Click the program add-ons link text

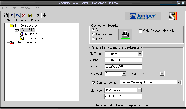point(119,105)
